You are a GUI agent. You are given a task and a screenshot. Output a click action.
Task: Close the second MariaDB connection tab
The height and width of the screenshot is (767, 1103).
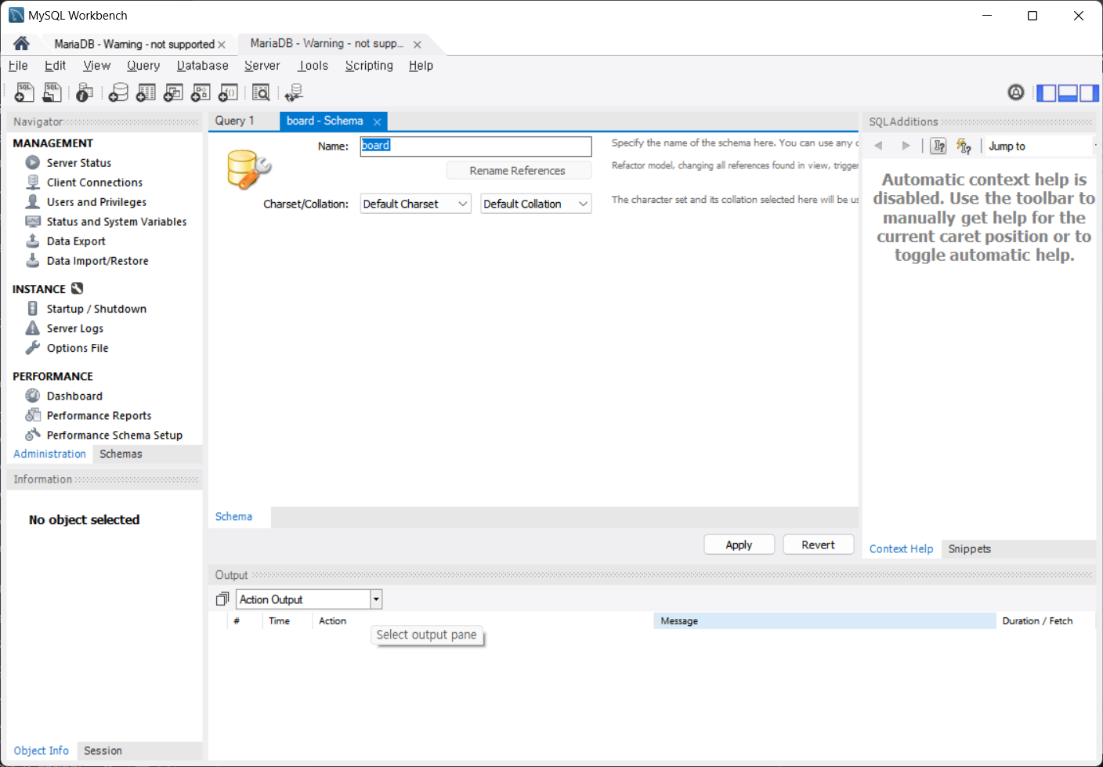418,45
